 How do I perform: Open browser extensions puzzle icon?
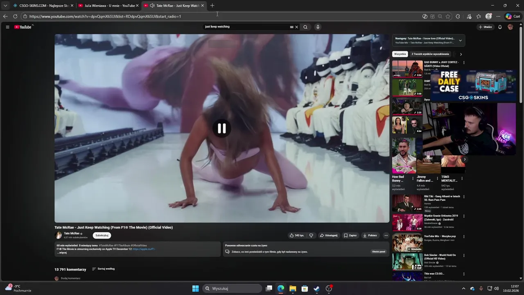coord(458,16)
